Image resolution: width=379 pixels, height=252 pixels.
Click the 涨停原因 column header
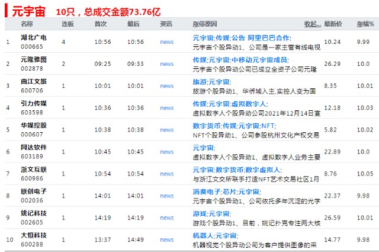point(205,24)
